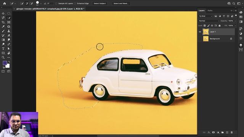Toggle Lock all padlock icon

220,25
